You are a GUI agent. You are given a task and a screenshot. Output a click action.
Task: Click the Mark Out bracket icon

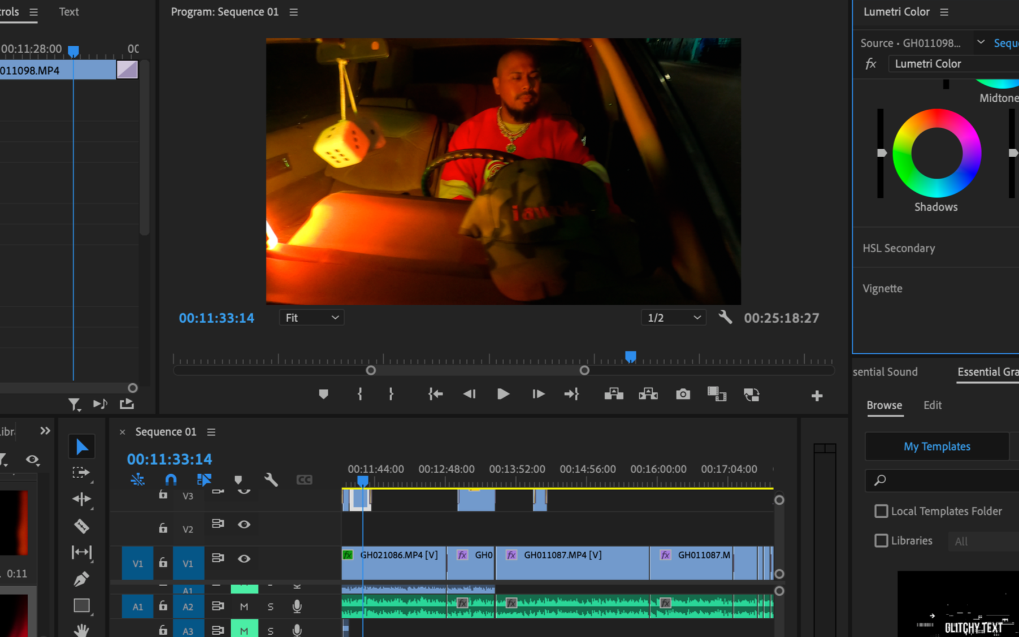391,395
